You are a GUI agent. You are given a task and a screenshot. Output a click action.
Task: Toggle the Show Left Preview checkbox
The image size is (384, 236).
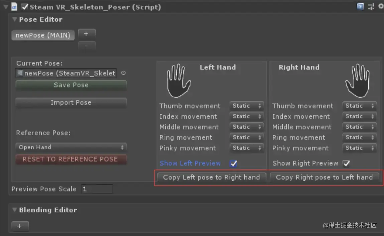[233, 163]
